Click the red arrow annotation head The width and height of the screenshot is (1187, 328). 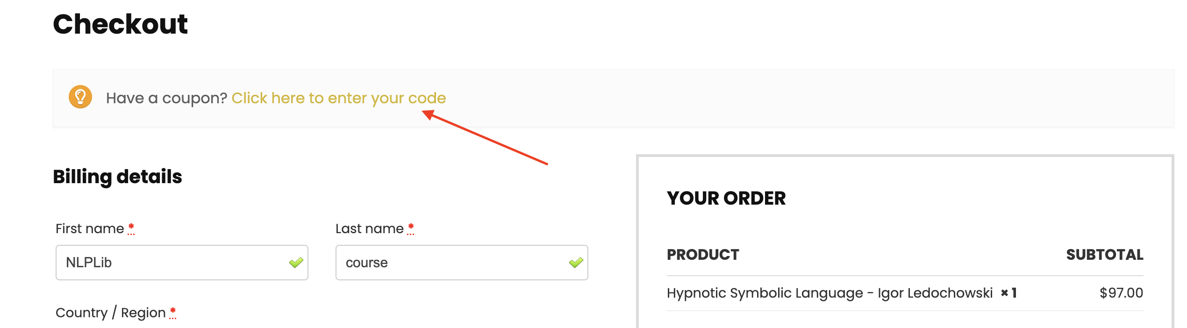pyautogui.click(x=428, y=114)
